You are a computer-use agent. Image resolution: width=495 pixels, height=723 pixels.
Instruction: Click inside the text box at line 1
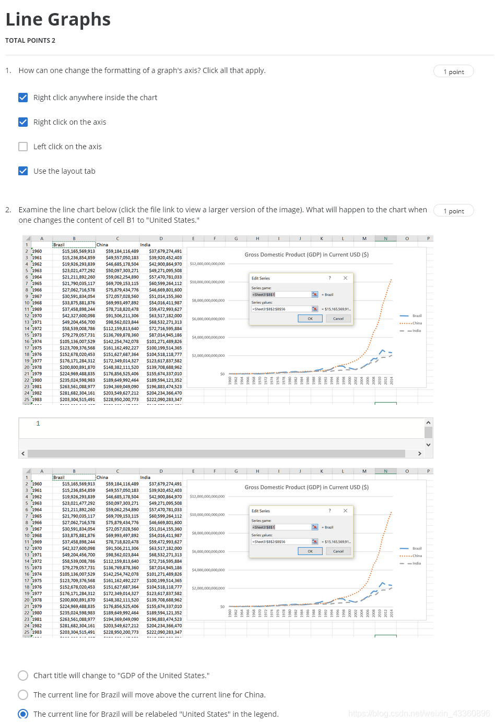click(221, 424)
